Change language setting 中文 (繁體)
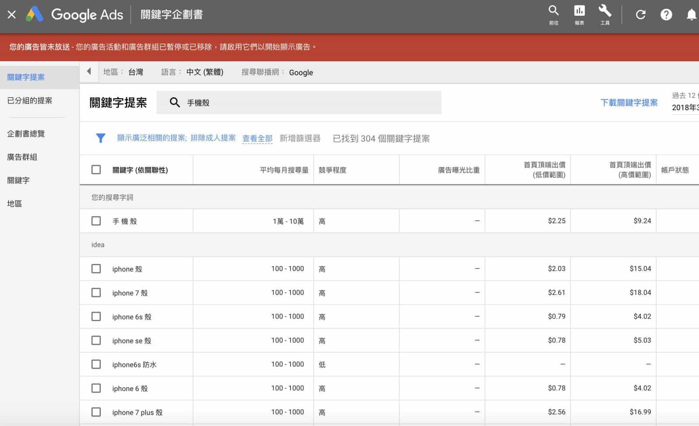 point(205,72)
